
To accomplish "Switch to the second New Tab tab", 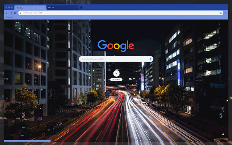I will tap(62, 8).
